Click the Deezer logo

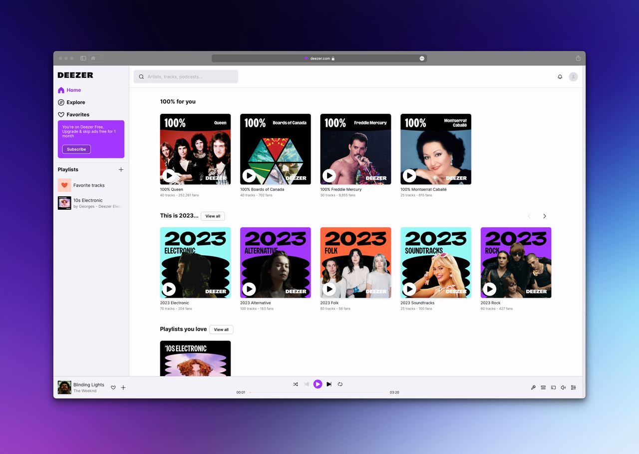pyautogui.click(x=75, y=75)
